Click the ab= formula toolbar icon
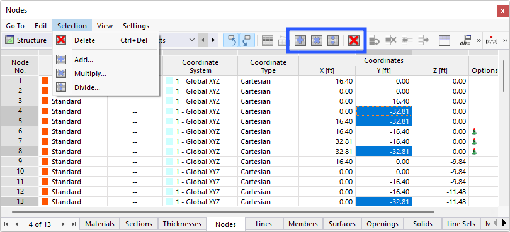This screenshot has width=510, height=232. [465, 41]
